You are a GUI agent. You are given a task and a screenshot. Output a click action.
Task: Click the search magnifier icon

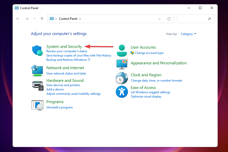click(x=209, y=19)
